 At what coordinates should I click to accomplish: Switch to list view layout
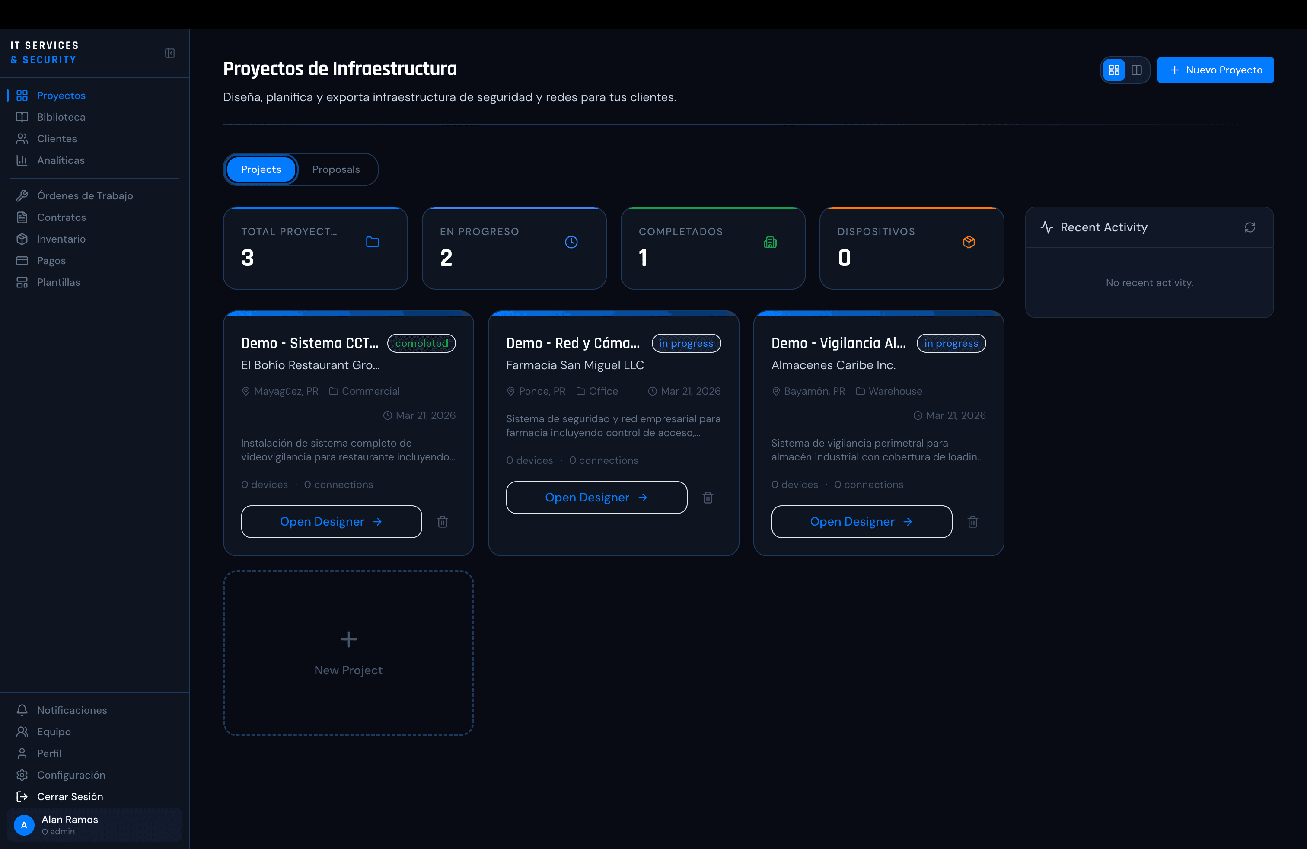click(1137, 70)
